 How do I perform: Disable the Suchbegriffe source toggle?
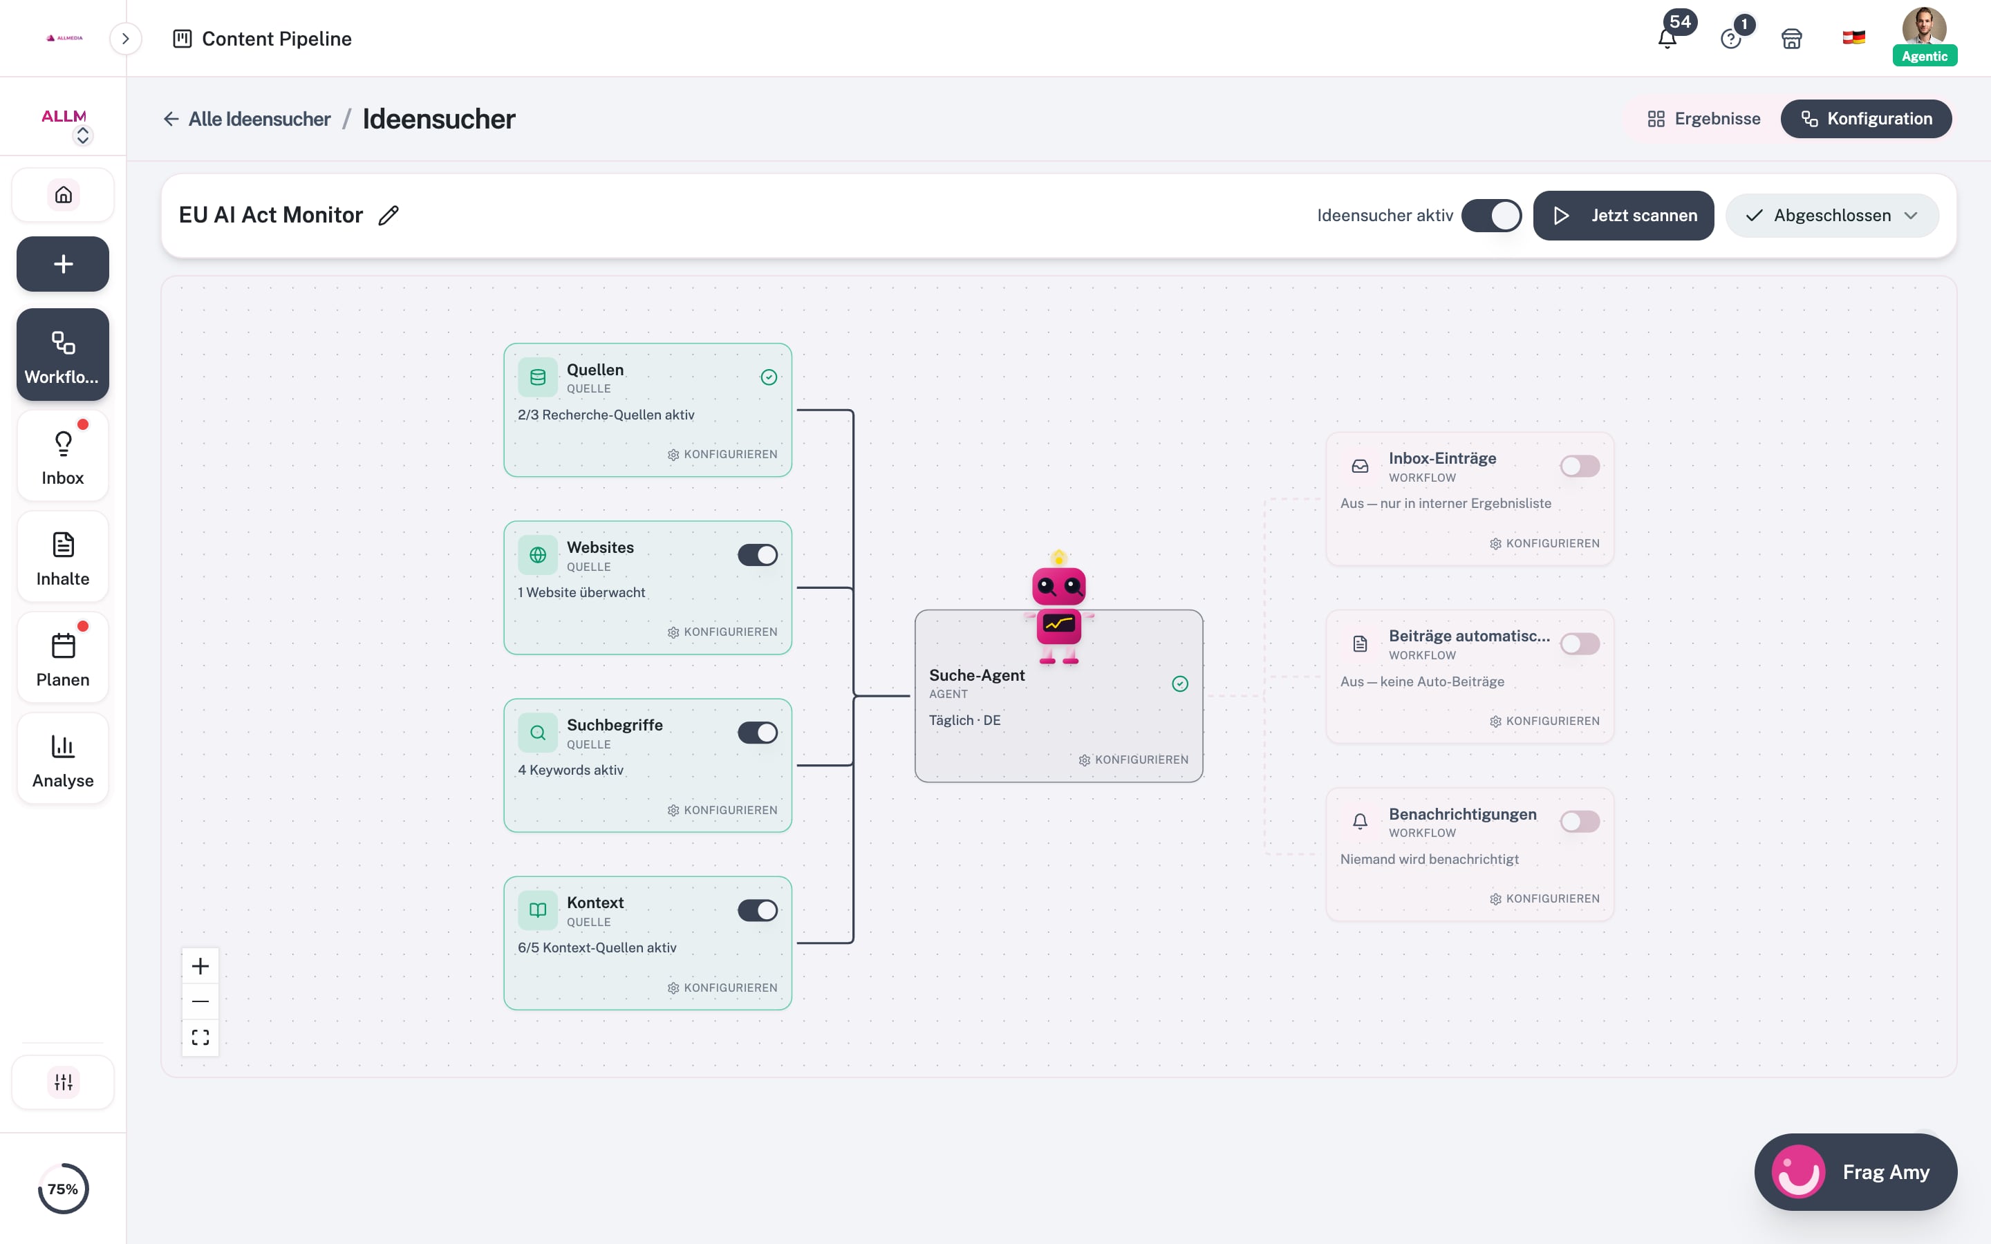pos(757,733)
